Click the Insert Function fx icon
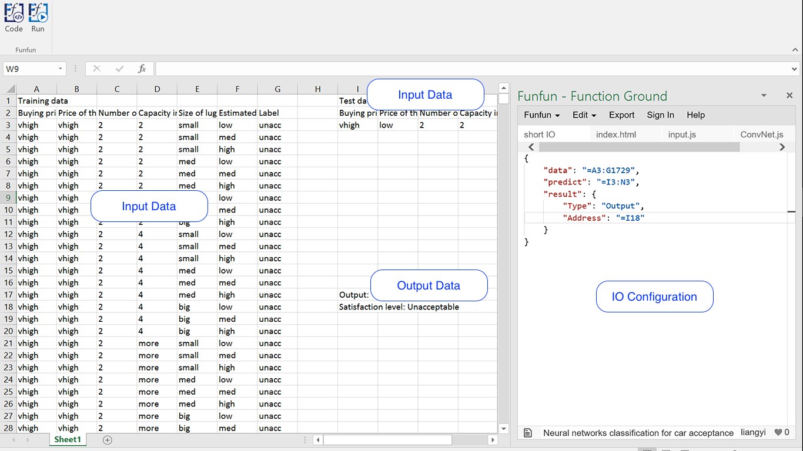Screen dimensions: 803x451 coord(142,69)
